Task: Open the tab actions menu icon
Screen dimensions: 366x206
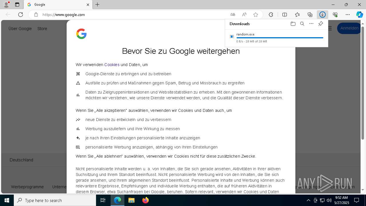Action: (x=17, y=5)
